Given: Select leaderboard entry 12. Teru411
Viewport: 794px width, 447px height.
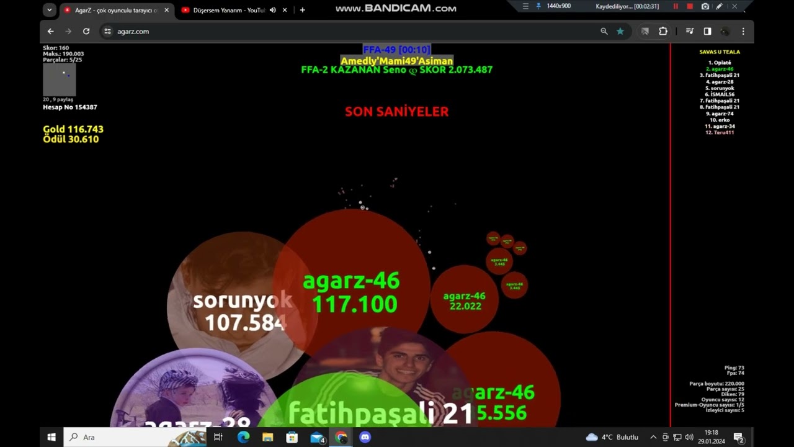Looking at the screenshot, I should pos(720,132).
